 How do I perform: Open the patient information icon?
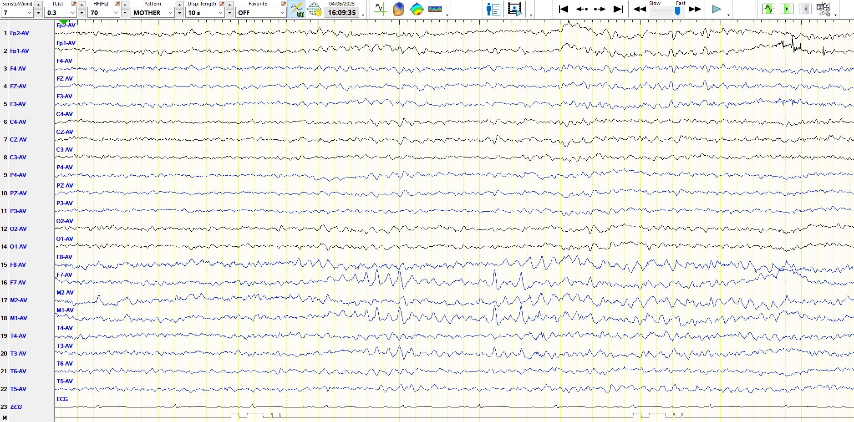[x=493, y=9]
